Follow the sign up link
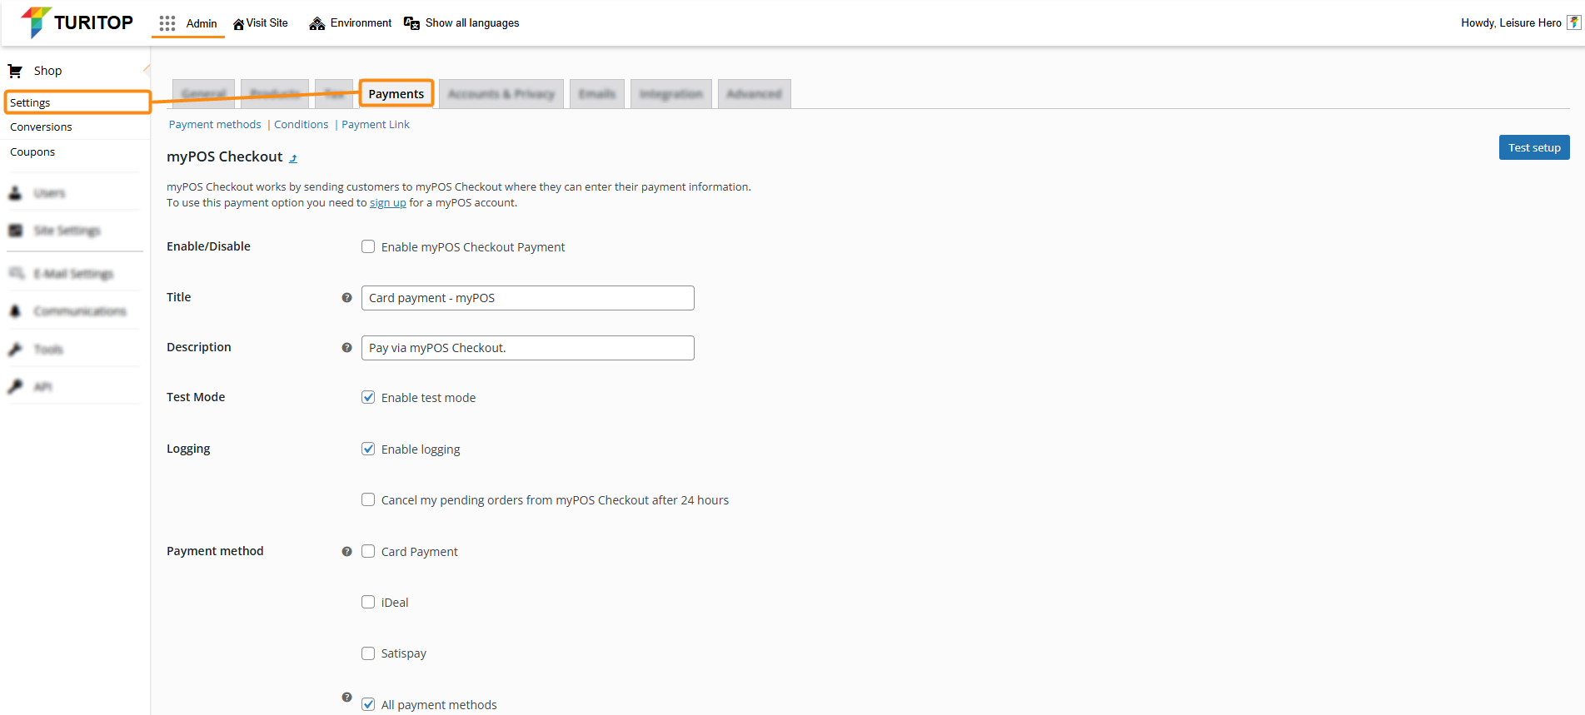 pyautogui.click(x=387, y=203)
